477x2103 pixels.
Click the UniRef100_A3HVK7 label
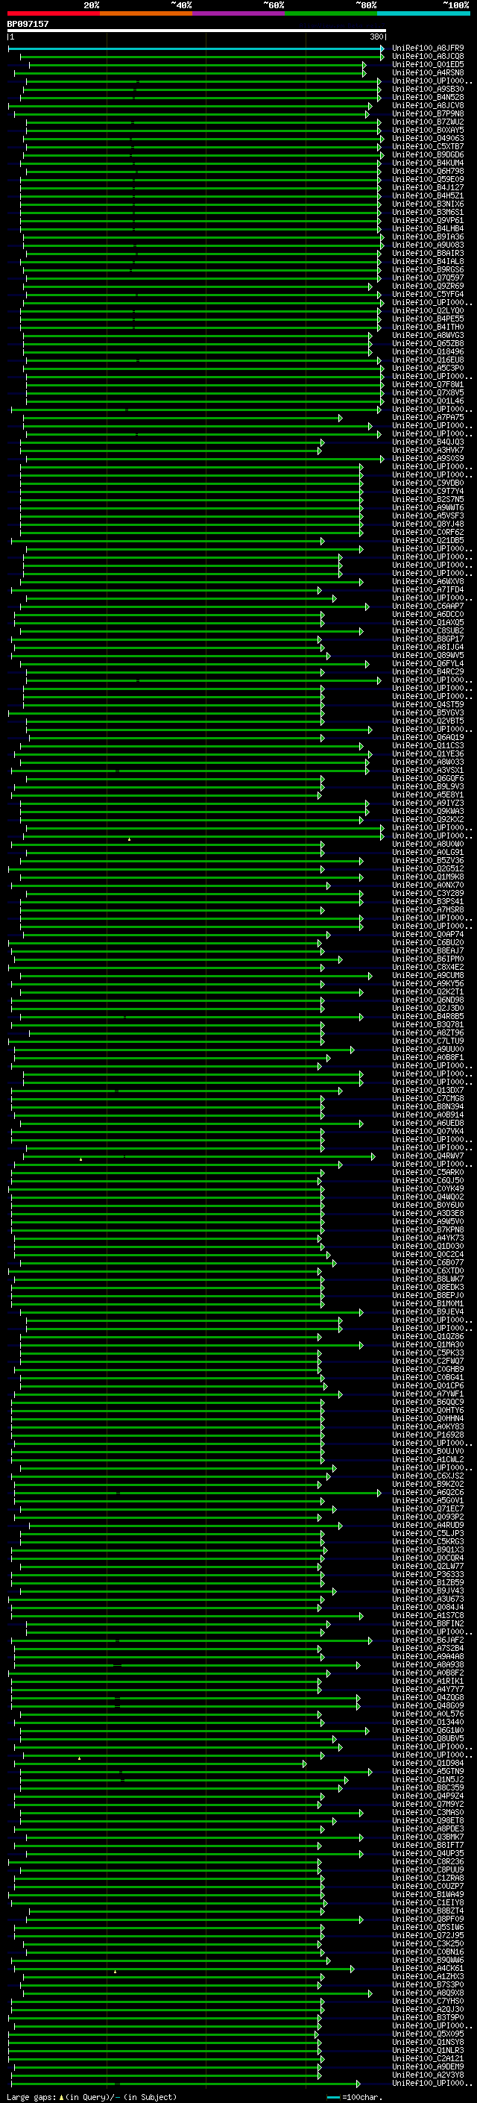pyautogui.click(x=428, y=451)
